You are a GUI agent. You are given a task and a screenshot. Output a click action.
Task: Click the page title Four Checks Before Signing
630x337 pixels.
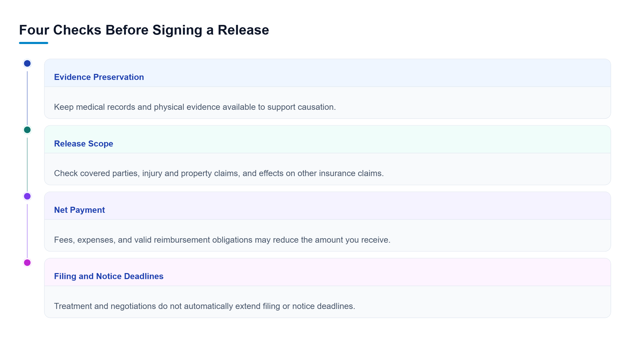point(144,30)
